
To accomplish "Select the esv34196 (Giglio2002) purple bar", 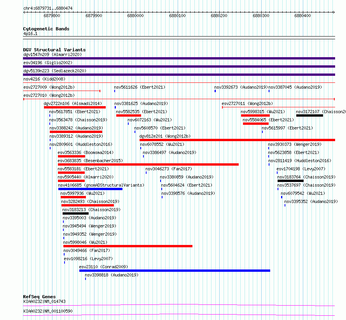I will 179,66.
